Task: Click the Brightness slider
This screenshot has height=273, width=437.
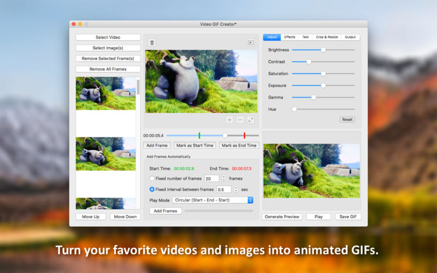Action: point(323,50)
